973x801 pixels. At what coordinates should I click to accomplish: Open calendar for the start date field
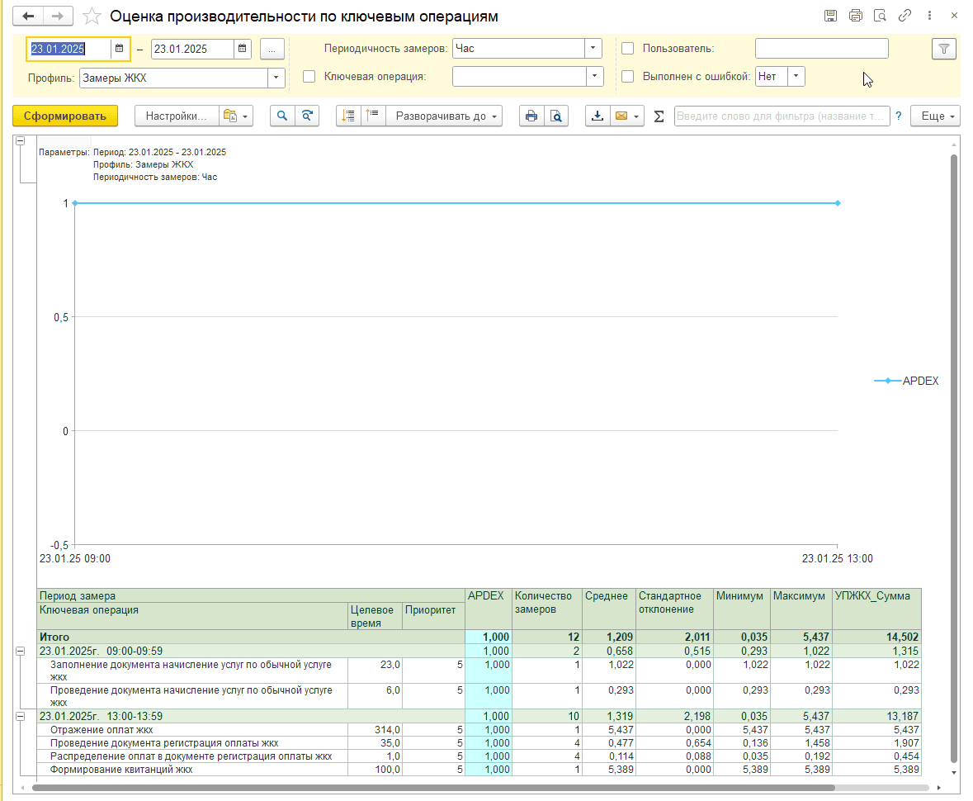tap(119, 49)
